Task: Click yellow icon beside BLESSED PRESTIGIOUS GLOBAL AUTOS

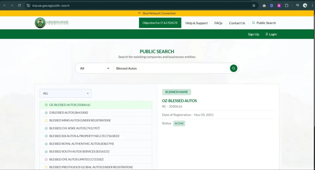Action: (x=46, y=167)
